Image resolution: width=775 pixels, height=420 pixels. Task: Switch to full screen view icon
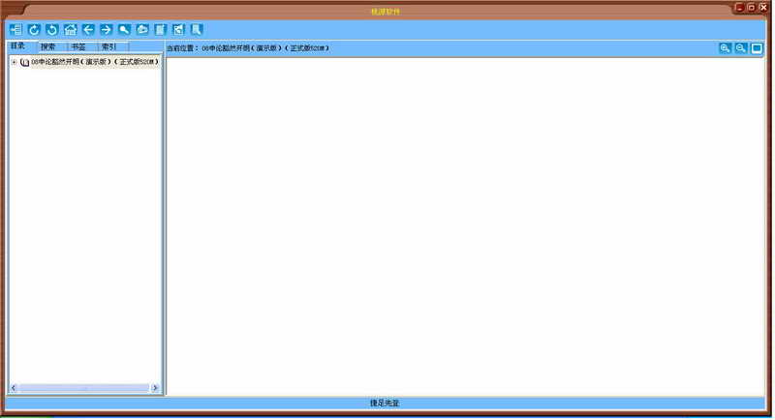[757, 48]
